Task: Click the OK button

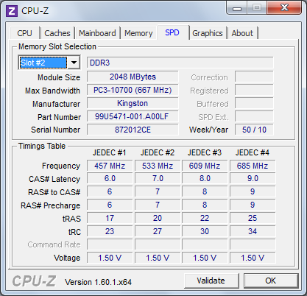Action: [x=271, y=281]
